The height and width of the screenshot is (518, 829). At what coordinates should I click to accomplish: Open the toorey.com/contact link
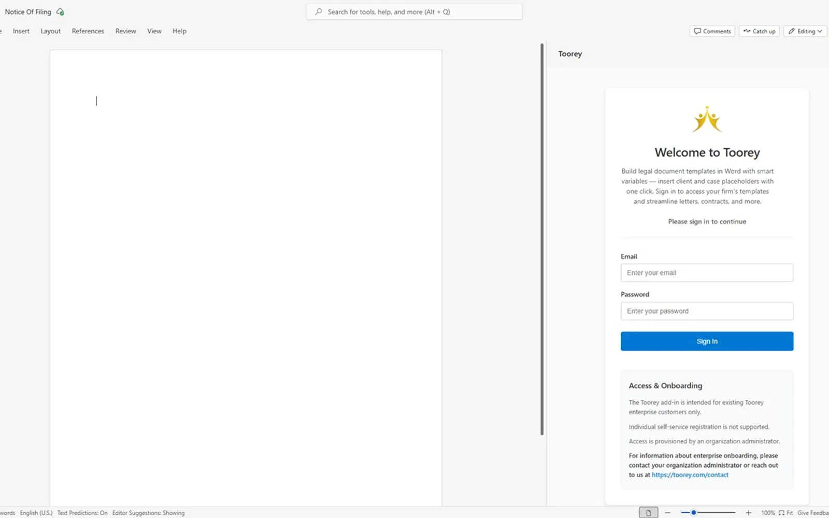[x=690, y=475]
